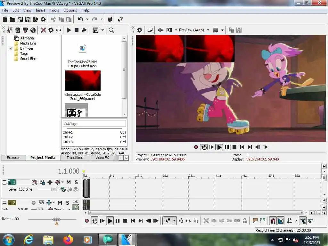The width and height of the screenshot is (328, 246).
Task: Open the Project Media views dropdown
Action: (x=102, y=30)
